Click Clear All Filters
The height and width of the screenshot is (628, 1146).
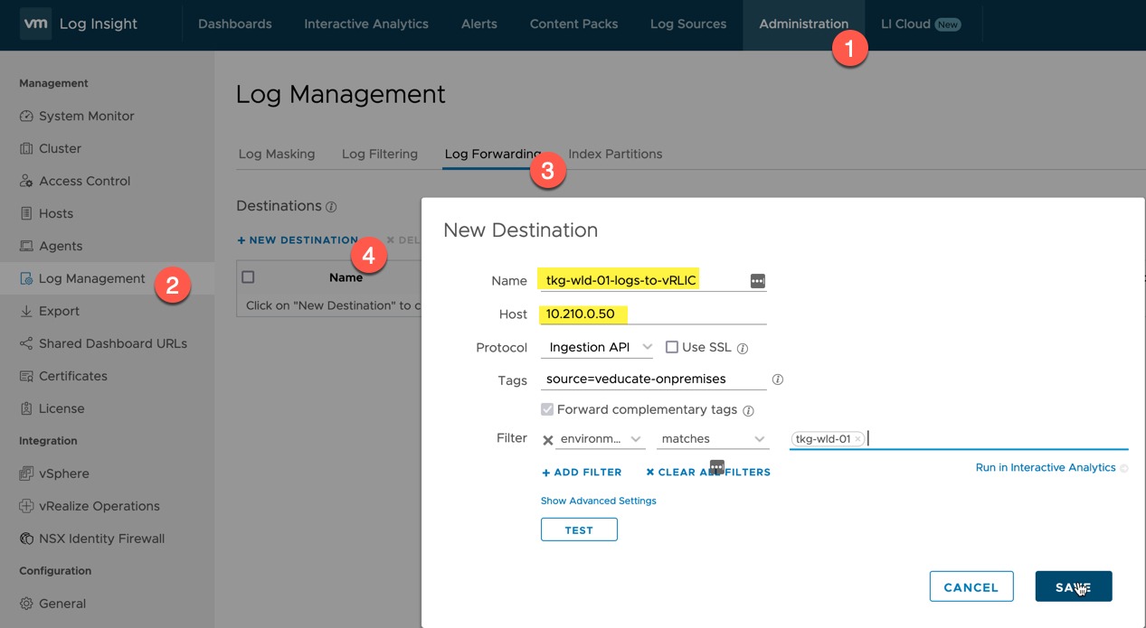point(708,473)
